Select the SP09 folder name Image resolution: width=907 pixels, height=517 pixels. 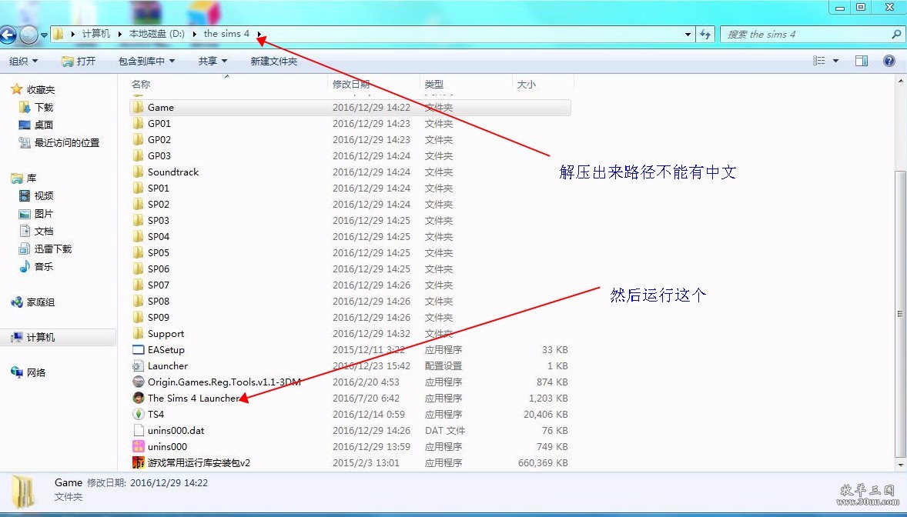pyautogui.click(x=159, y=318)
